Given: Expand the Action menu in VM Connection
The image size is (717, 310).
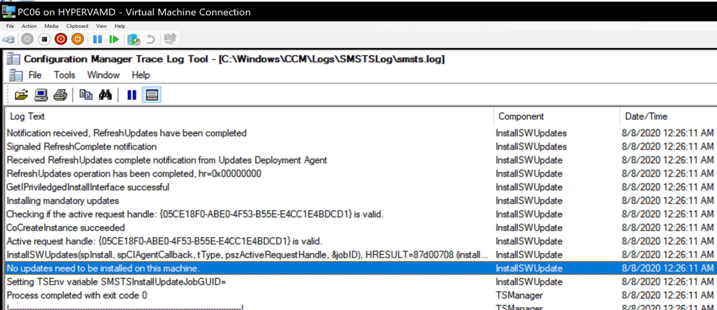Looking at the screenshot, I should (x=29, y=26).
